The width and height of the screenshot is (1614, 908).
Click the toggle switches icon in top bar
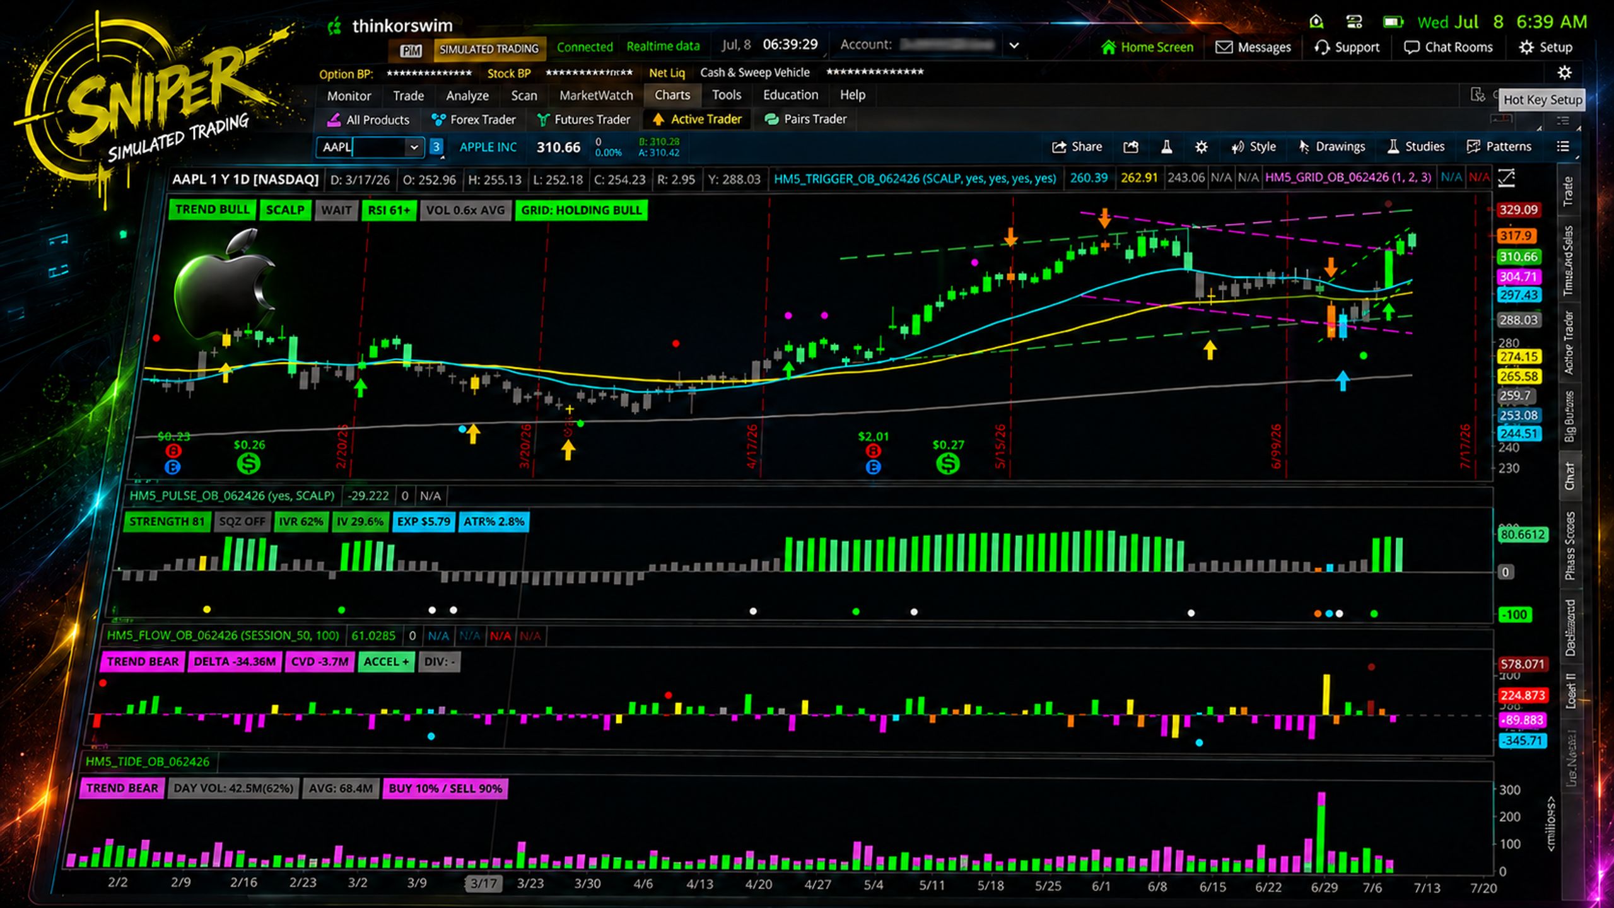tap(1354, 22)
